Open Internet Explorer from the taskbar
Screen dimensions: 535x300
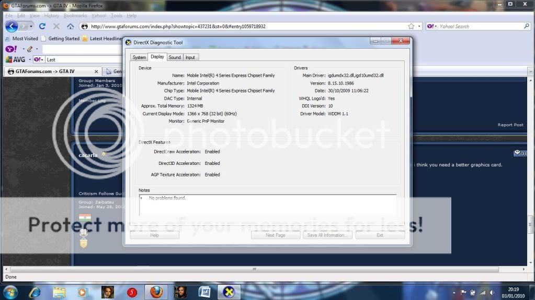click(35, 292)
